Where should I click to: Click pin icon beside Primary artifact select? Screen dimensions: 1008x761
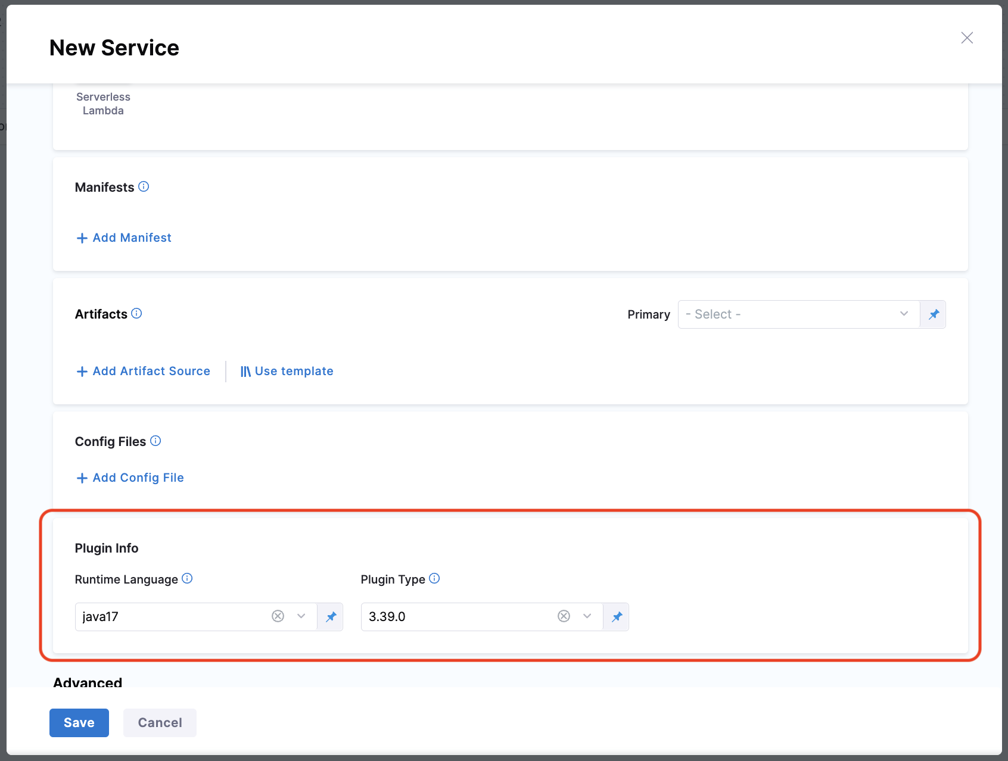coord(934,314)
